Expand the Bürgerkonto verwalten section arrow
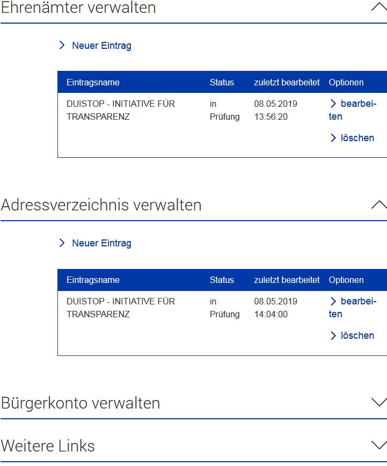 [379, 402]
